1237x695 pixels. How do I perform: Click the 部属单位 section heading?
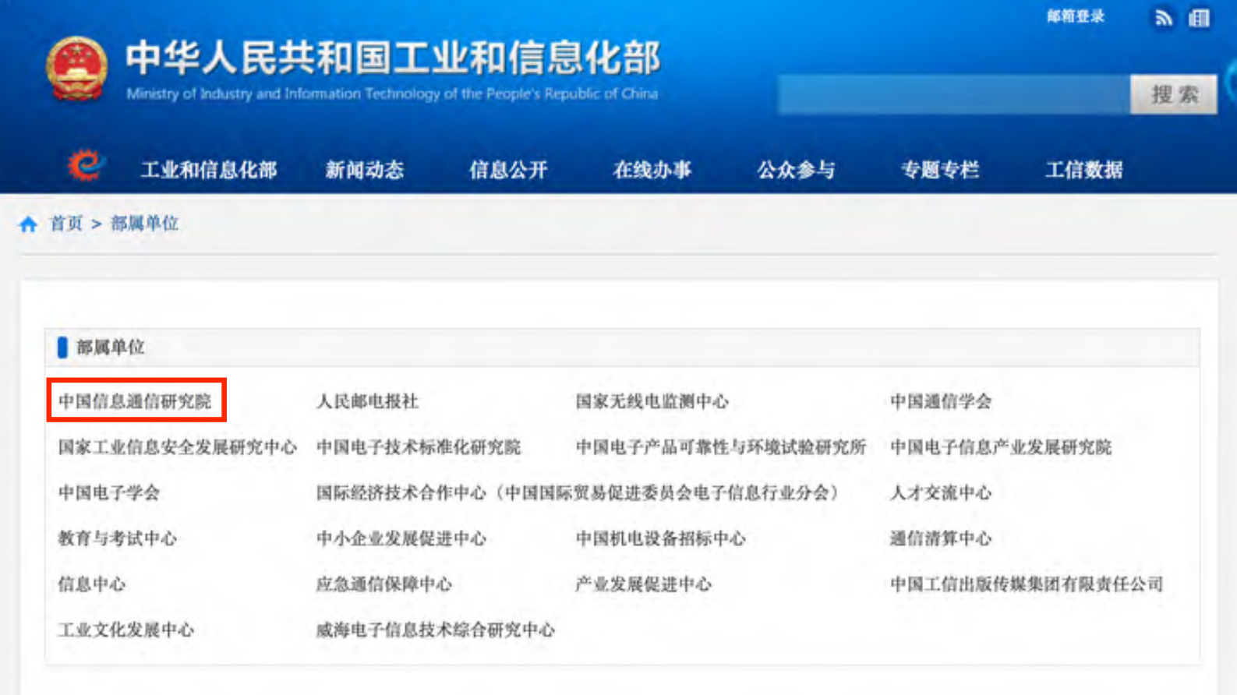(110, 347)
